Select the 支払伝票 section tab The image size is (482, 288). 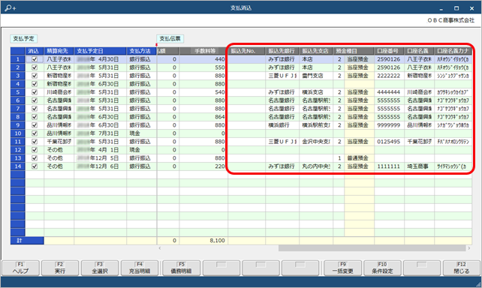(x=170, y=39)
